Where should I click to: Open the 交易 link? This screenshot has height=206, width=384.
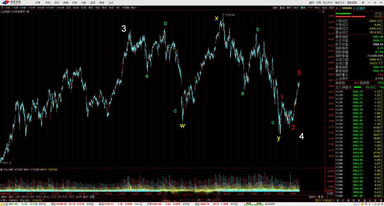coord(318,2)
